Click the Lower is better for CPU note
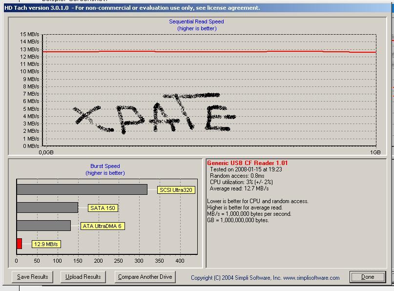 tap(258, 201)
